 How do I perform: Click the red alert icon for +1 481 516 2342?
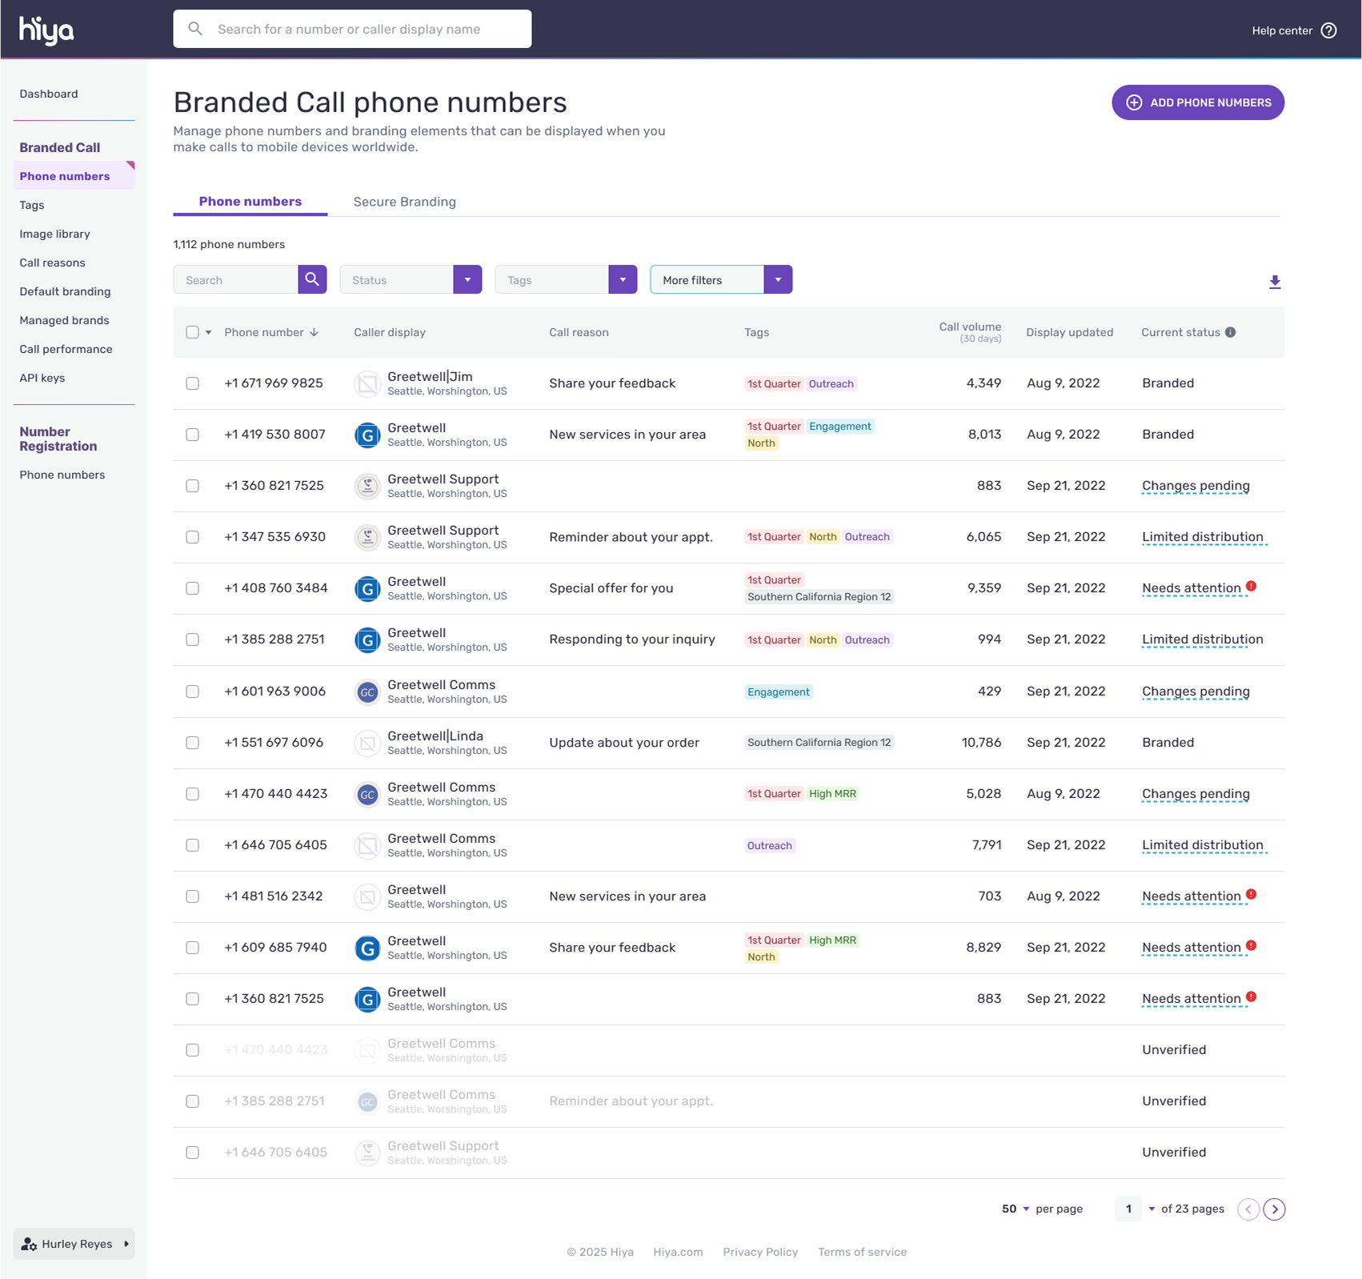1252,895
